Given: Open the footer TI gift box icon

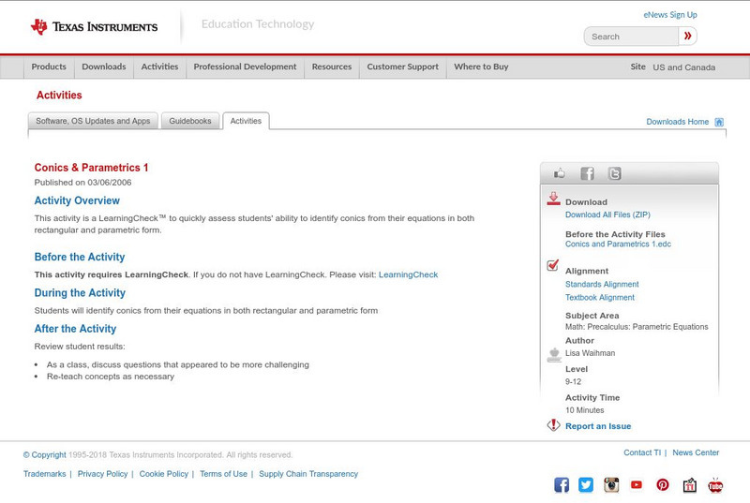Looking at the screenshot, I should 689,485.
